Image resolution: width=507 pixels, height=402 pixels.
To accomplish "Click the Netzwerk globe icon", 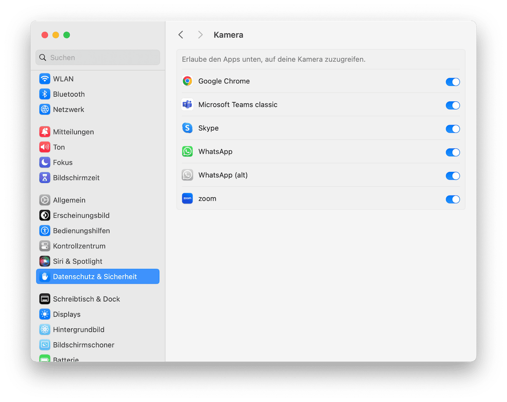I will (45, 110).
